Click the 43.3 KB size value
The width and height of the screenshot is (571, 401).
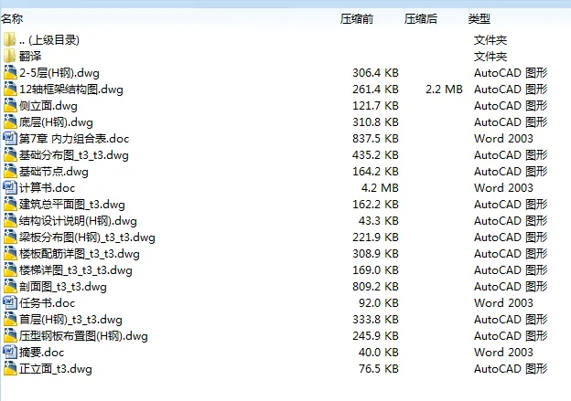(378, 221)
